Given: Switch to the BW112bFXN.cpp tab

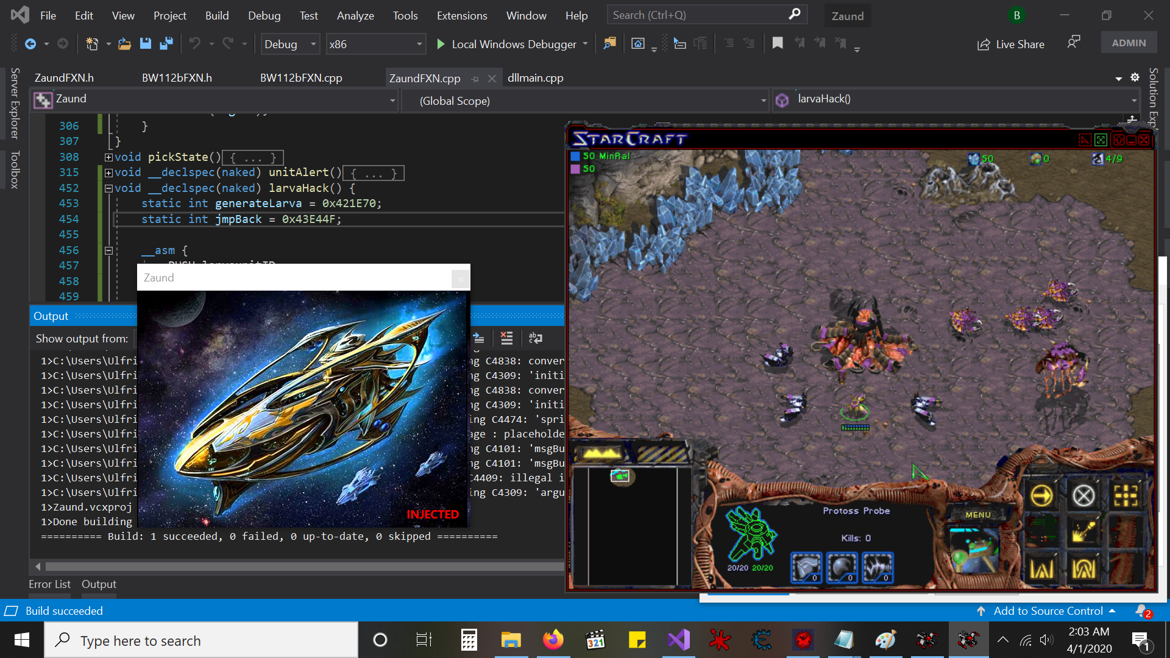Looking at the screenshot, I should [x=301, y=78].
